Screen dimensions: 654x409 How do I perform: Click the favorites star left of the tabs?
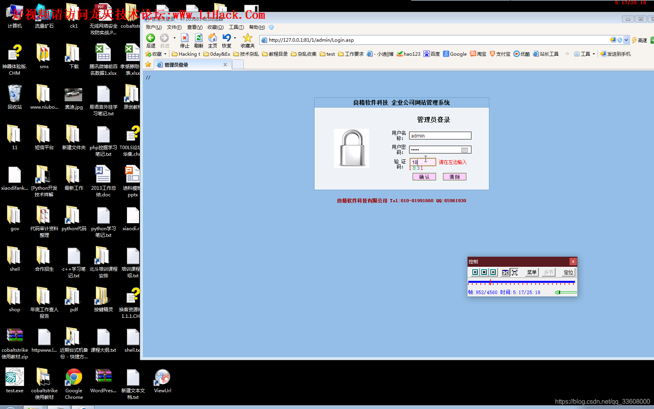148,65
